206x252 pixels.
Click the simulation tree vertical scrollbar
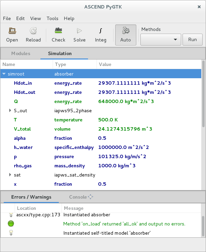click(x=203, y=95)
